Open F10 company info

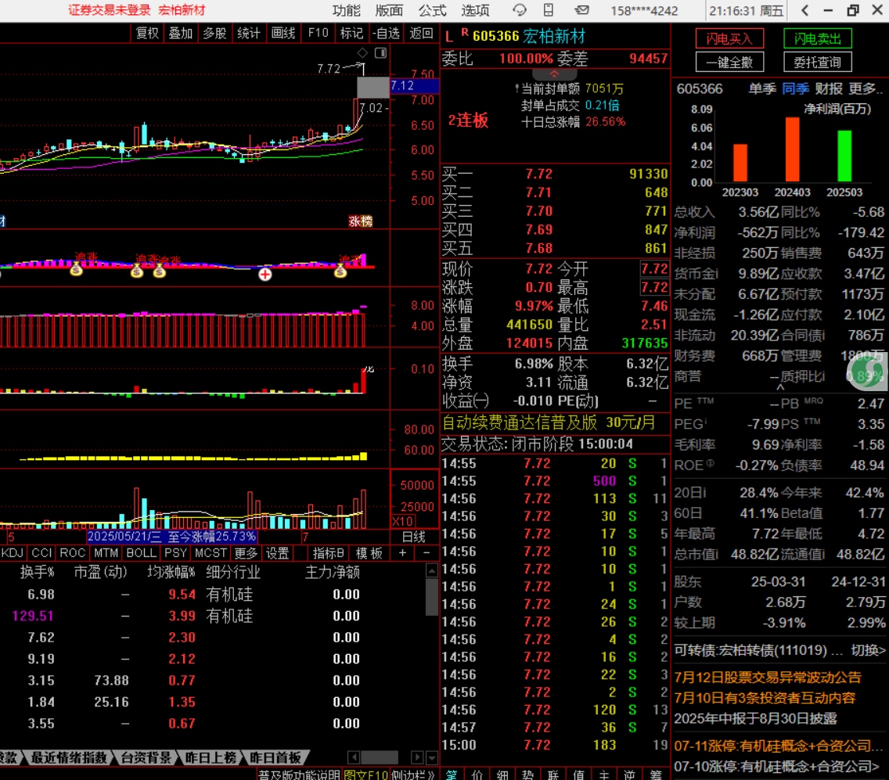318,34
